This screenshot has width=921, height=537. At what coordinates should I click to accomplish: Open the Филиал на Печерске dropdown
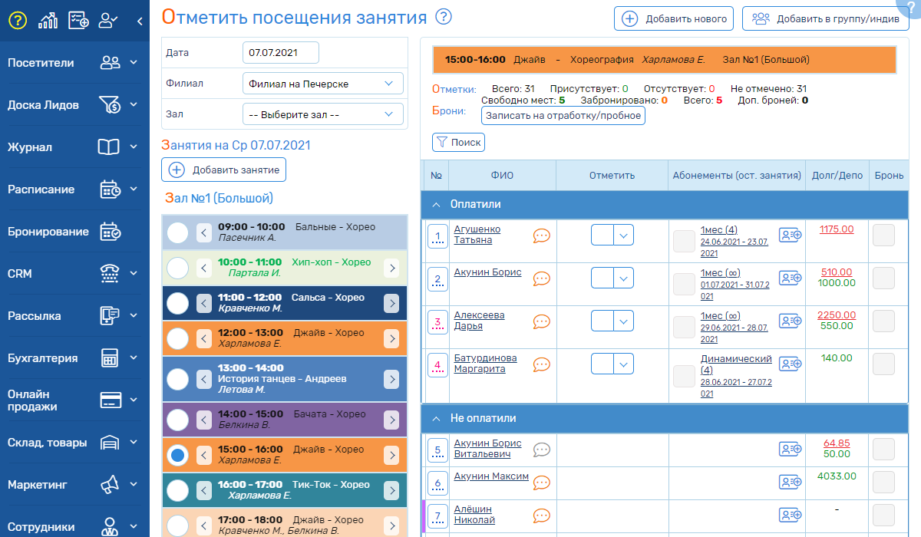[322, 84]
